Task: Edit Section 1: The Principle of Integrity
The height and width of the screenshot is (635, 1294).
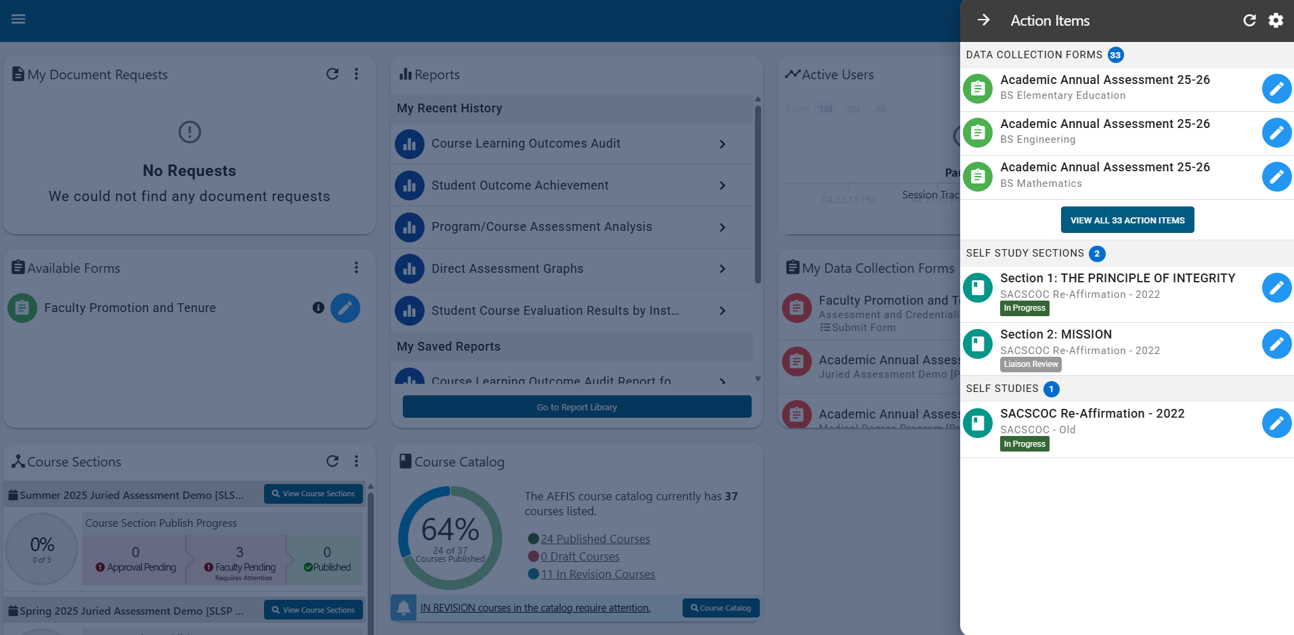Action: [x=1276, y=288]
